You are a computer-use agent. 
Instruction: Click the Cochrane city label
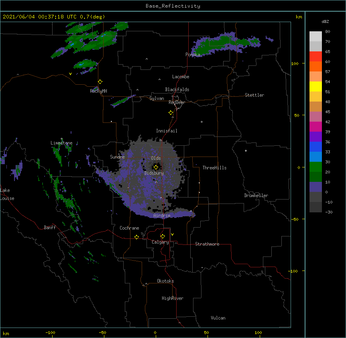129,228
